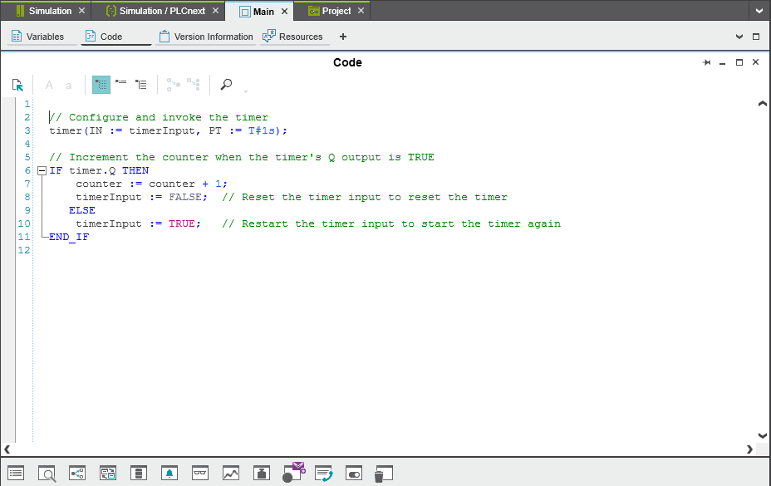Add a new worksheet with plus button
The height and width of the screenshot is (486, 771).
(343, 37)
